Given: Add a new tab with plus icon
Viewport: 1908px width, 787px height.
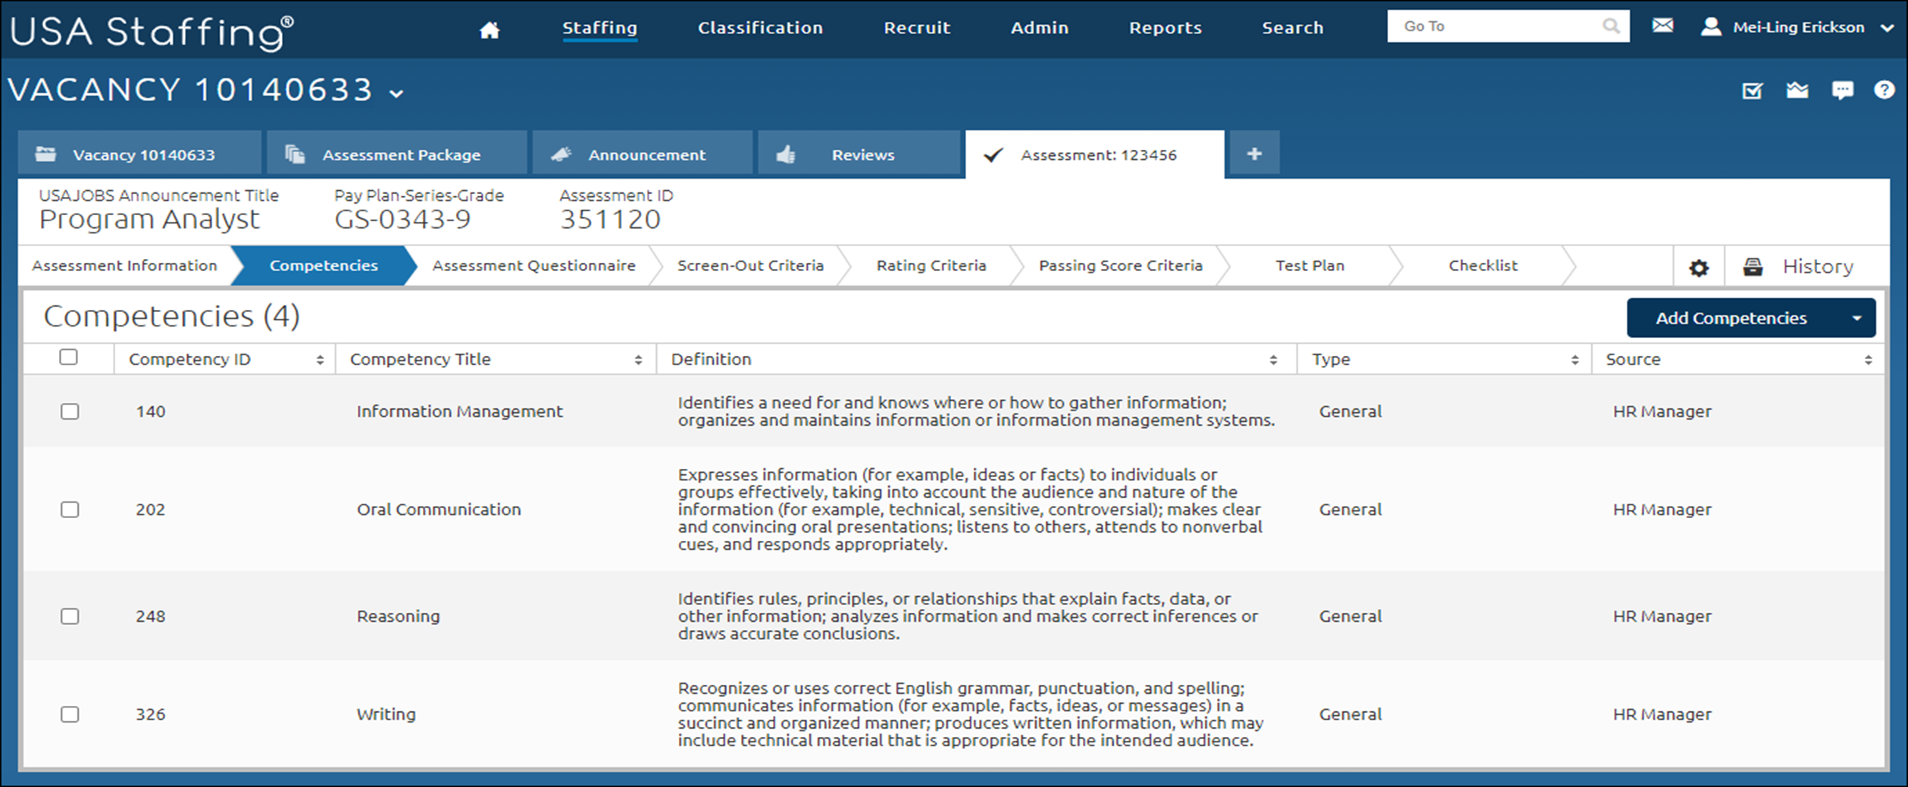Looking at the screenshot, I should click(1254, 153).
